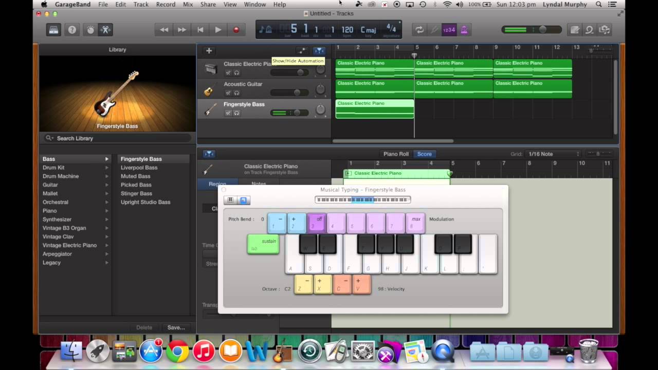The image size is (658, 370).
Task: Select Upright Studio Bass patch
Action: pyautogui.click(x=145, y=202)
